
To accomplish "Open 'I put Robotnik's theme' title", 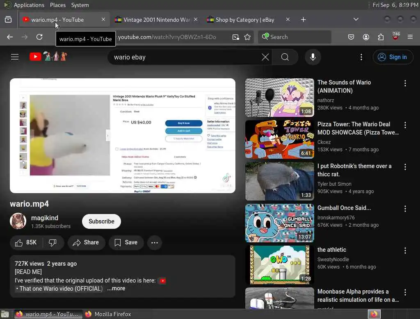I will pyautogui.click(x=354, y=170).
